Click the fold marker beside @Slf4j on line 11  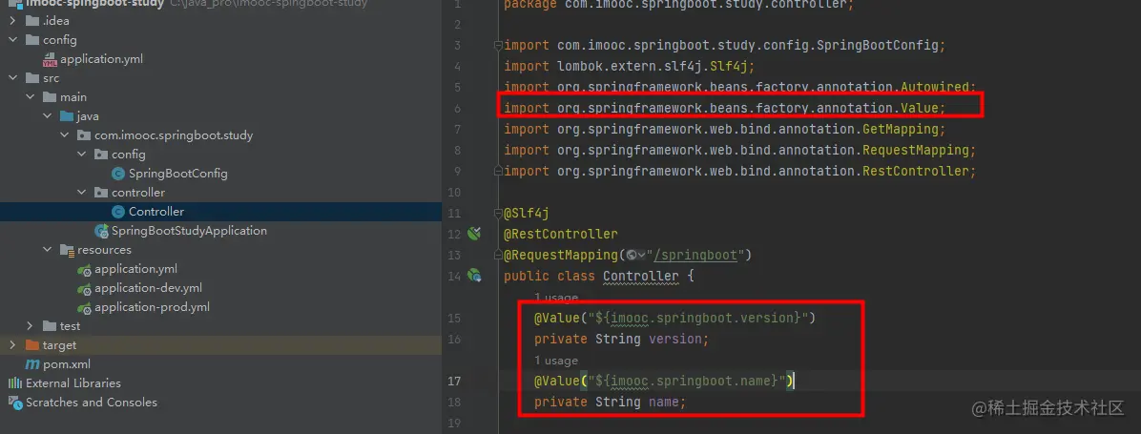pyautogui.click(x=498, y=214)
